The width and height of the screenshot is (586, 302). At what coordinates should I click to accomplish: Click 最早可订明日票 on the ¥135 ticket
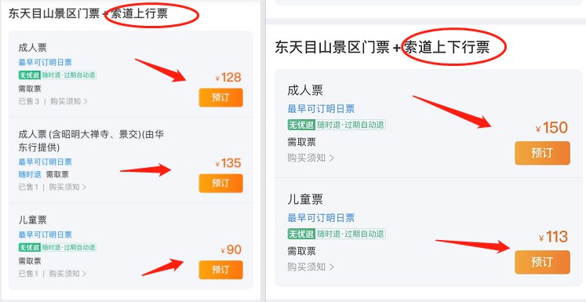[45, 162]
